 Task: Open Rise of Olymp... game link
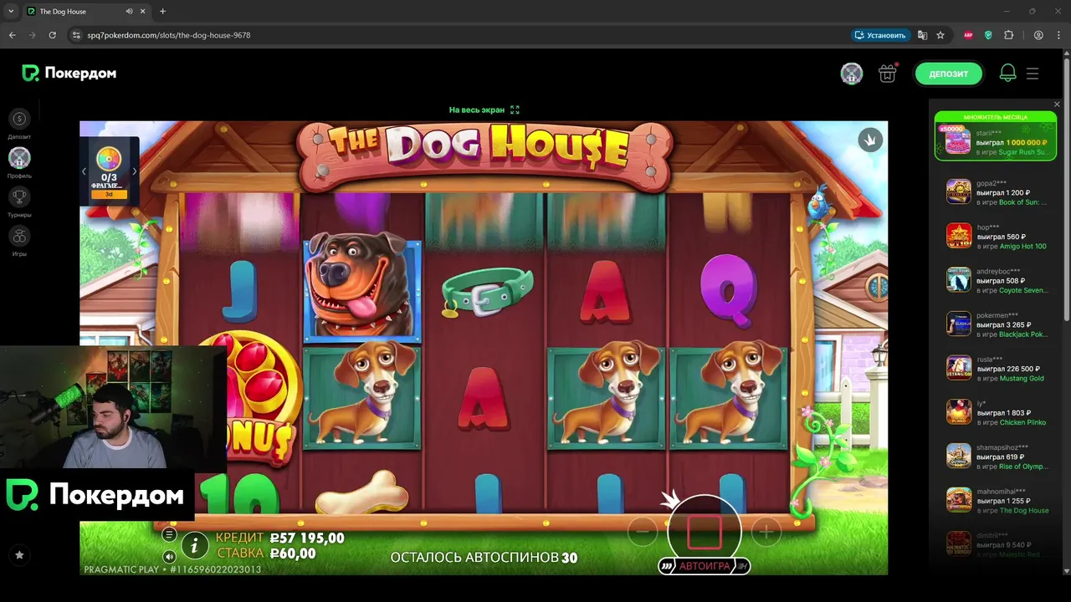[1023, 467]
